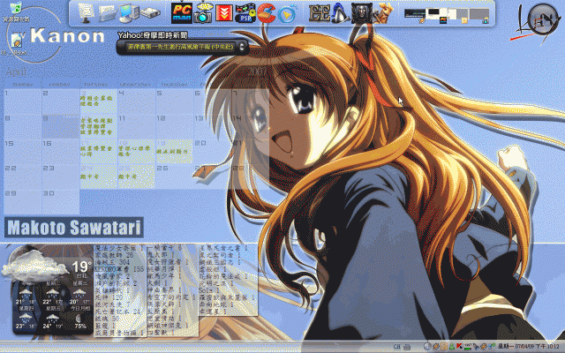The width and height of the screenshot is (565, 353).
Task: Click the printer-like icon beside CH
Action: (407, 347)
